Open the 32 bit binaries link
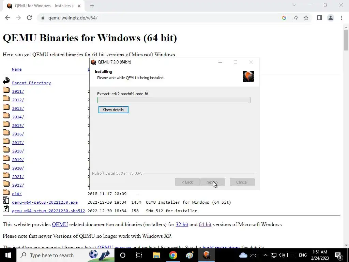The width and height of the screenshot is (349, 262). (x=182, y=224)
